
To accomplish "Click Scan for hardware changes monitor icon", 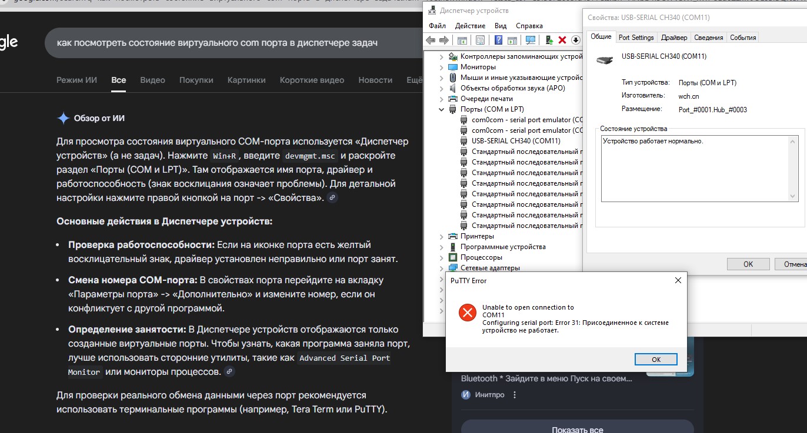I will click(x=531, y=40).
